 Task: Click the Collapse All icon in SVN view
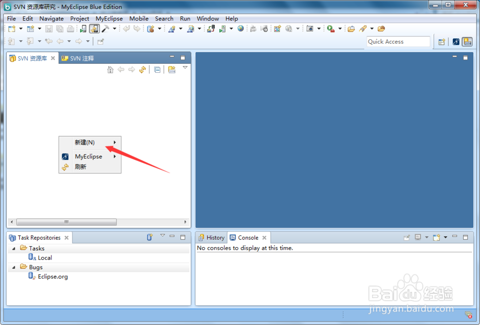(x=157, y=70)
